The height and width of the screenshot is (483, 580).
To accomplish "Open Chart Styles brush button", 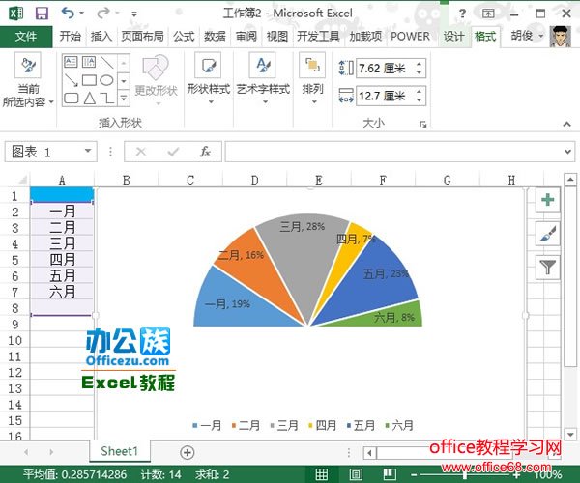I will [x=547, y=233].
